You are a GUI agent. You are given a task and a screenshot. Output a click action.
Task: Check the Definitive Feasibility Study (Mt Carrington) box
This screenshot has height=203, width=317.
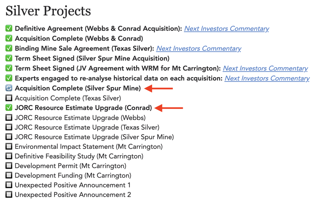[9, 156]
